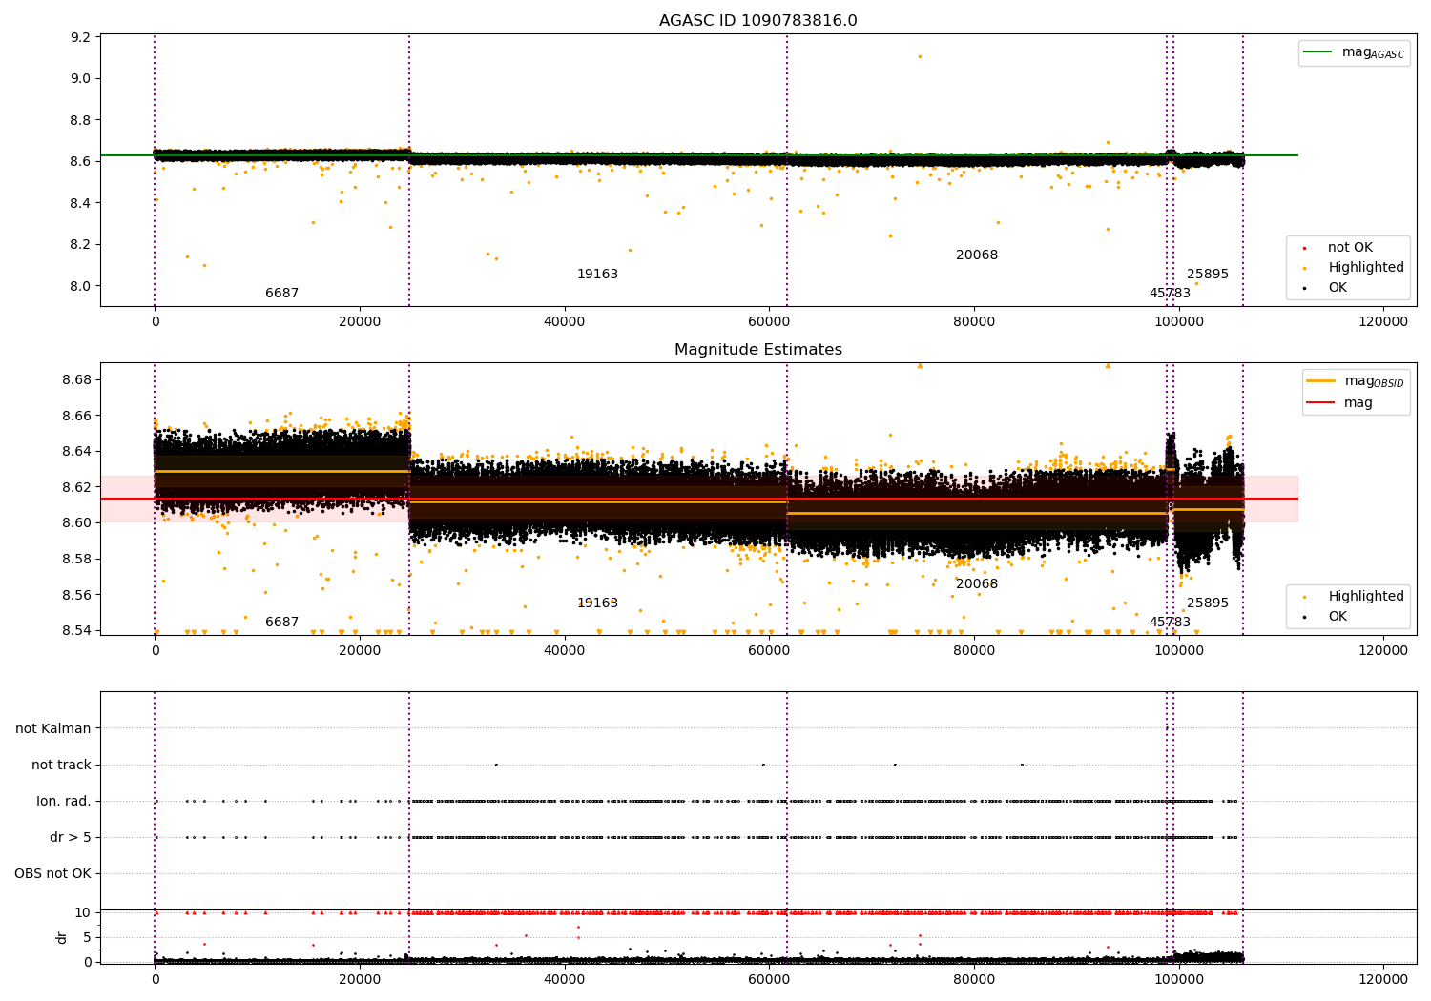Select the mag AGASC legend entry in top plot
Screen dimensions: 1431x1001
pyautogui.click(x=1354, y=52)
